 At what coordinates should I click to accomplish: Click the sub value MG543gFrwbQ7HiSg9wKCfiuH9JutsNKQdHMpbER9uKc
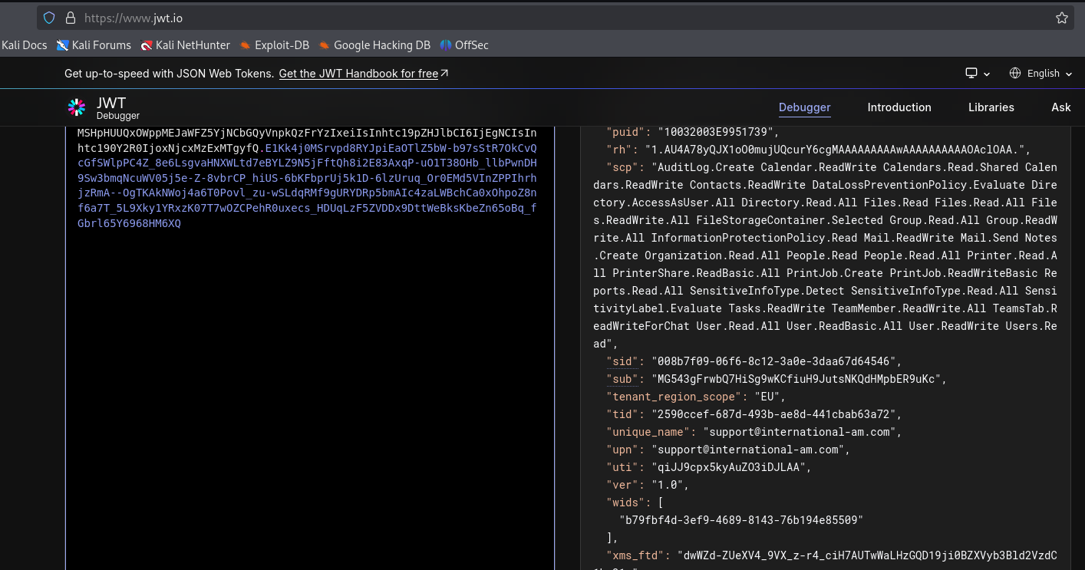[795, 379]
